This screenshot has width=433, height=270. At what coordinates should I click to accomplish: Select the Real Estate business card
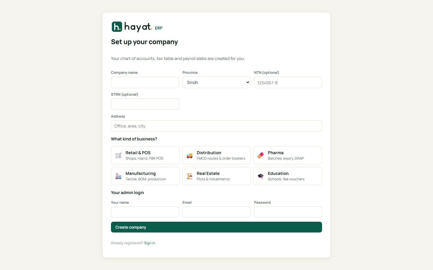coord(216,176)
